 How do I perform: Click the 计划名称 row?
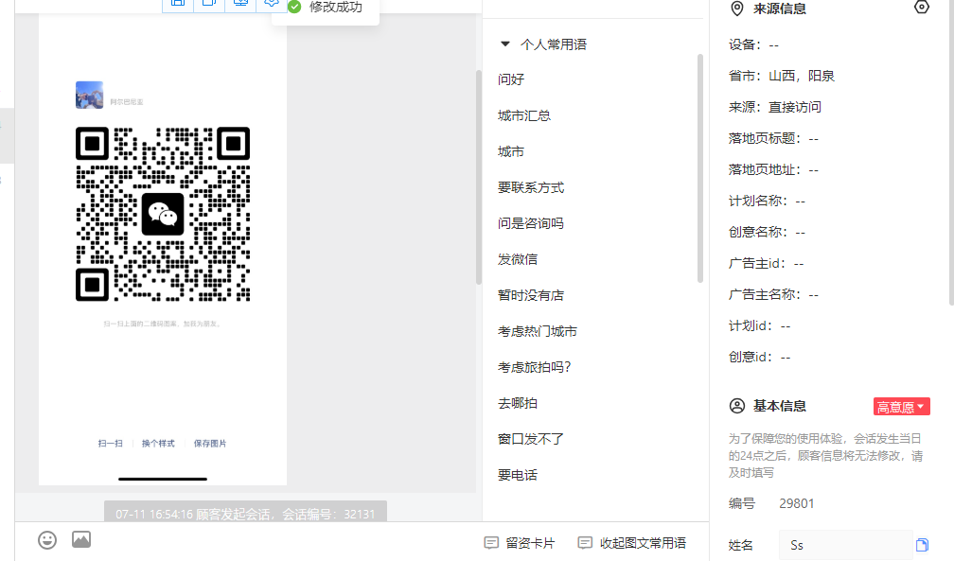(x=768, y=201)
